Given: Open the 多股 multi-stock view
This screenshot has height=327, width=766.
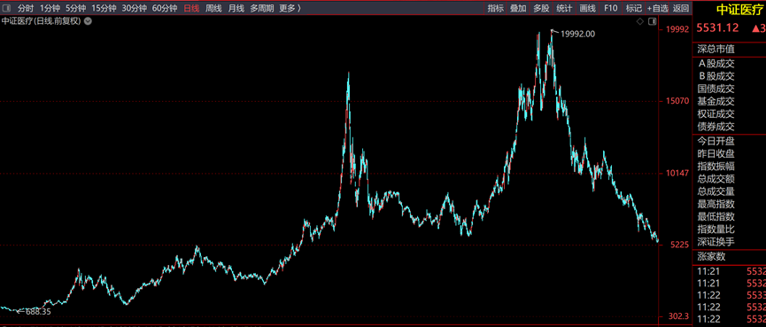Looking at the screenshot, I should click(x=541, y=8).
